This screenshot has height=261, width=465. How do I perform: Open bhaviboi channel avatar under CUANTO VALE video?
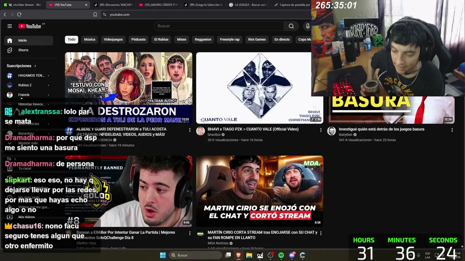(x=201, y=131)
